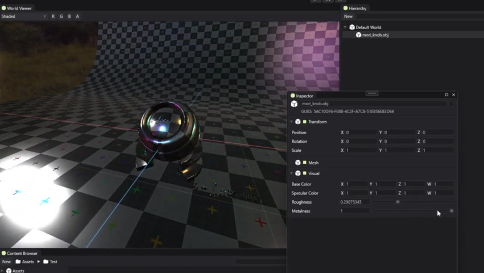Click the Transform component cube icon
This screenshot has height=273, width=484.
click(x=298, y=122)
